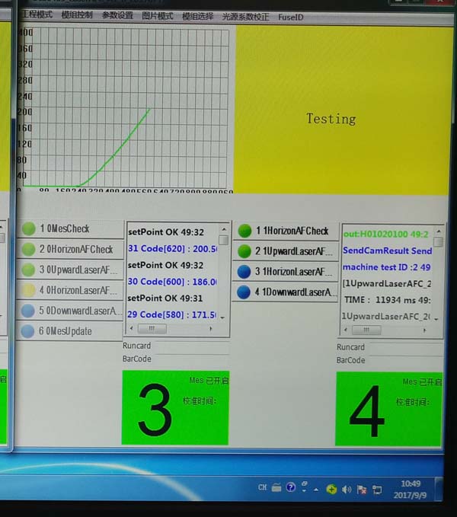Open the 模组选择 menu
This screenshot has height=517, width=457.
click(197, 16)
